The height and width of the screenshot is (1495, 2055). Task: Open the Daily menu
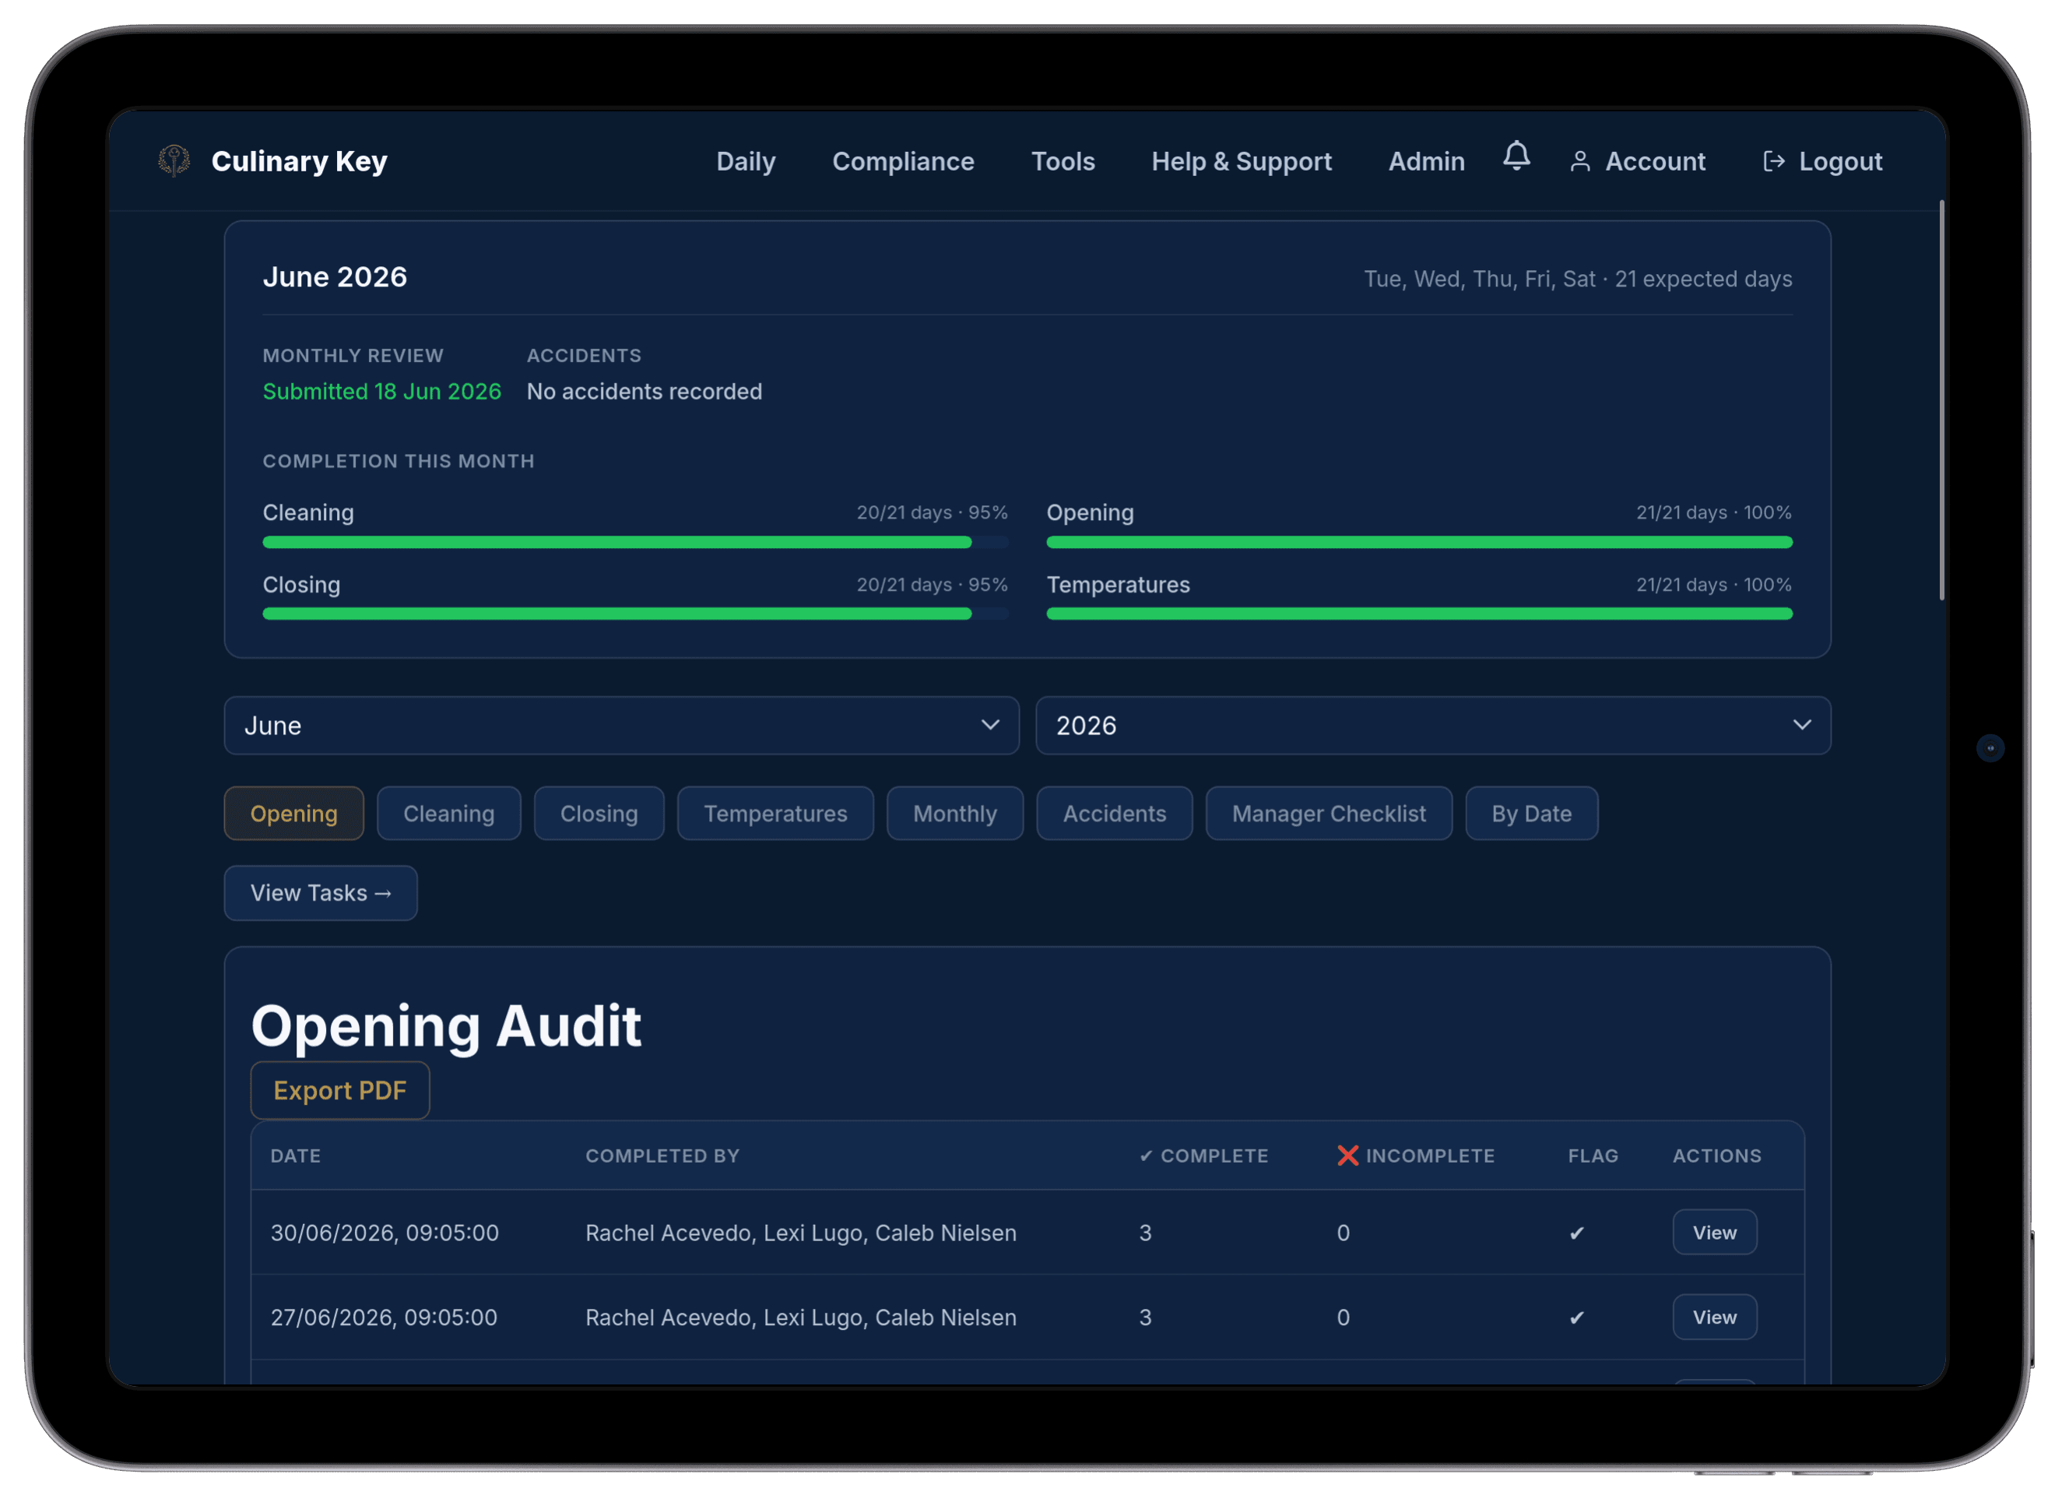(746, 161)
